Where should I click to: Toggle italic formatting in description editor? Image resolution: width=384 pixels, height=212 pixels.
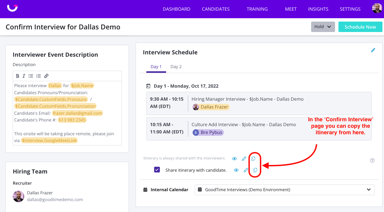click(24, 76)
